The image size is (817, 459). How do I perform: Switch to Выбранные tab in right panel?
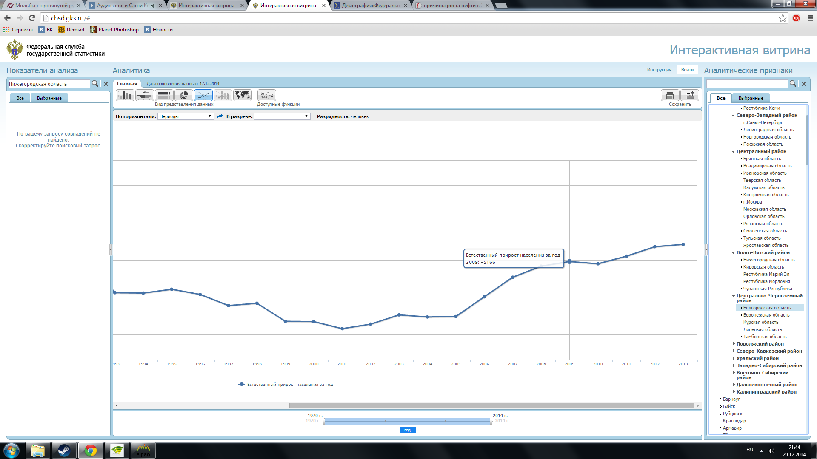(x=751, y=98)
